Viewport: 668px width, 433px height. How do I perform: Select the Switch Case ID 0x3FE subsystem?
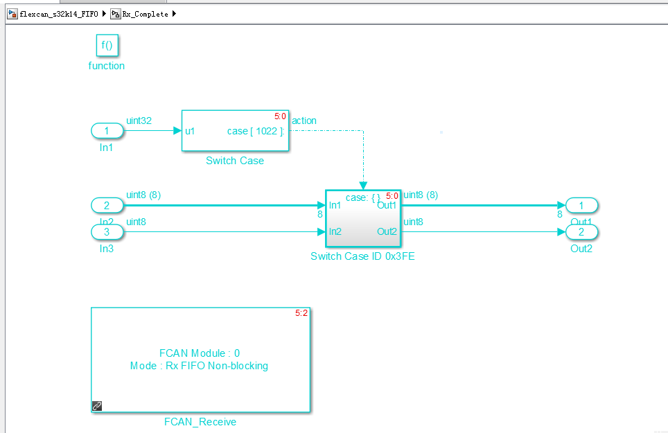(x=363, y=218)
